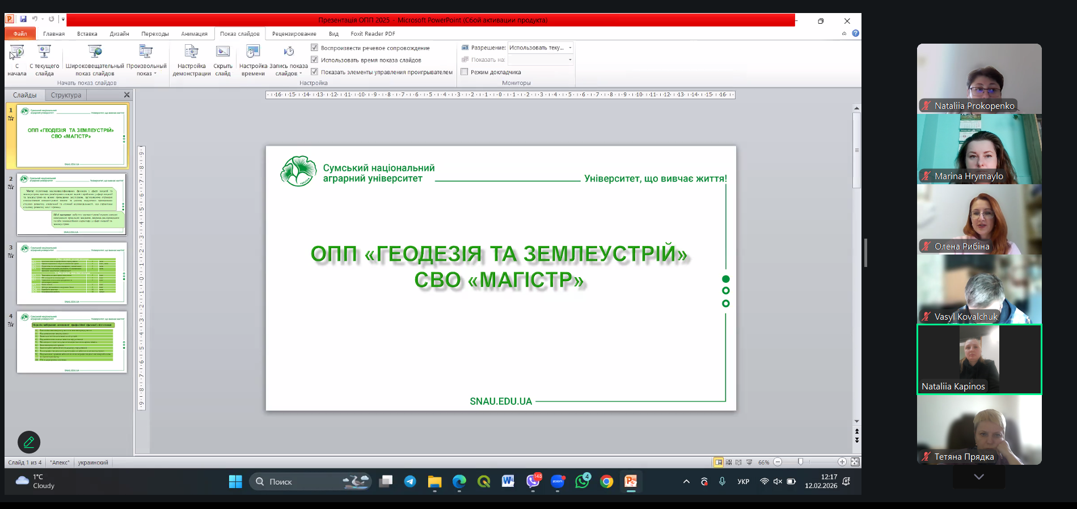Toggle use slide timings checkbox
1077x509 pixels.
pos(314,60)
